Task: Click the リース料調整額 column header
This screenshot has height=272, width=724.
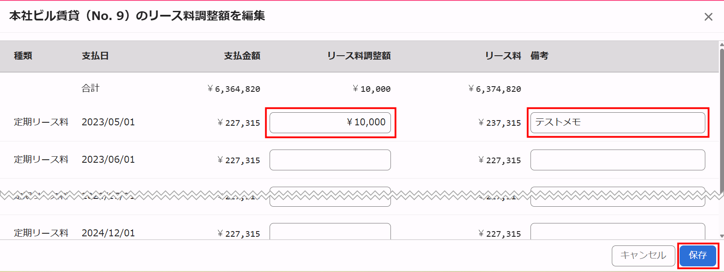Action: pyautogui.click(x=359, y=56)
